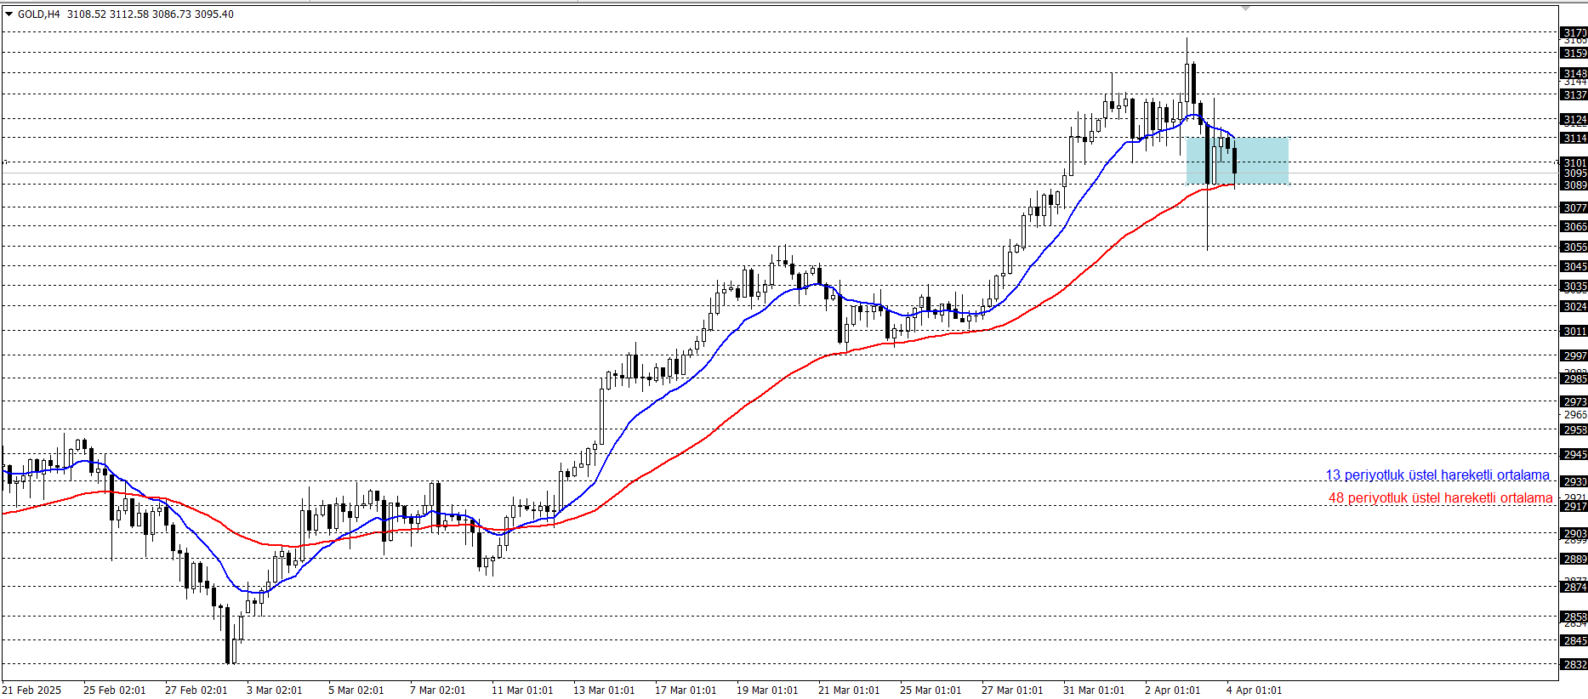Click the '5 Mar 02:01' time label

click(x=356, y=690)
